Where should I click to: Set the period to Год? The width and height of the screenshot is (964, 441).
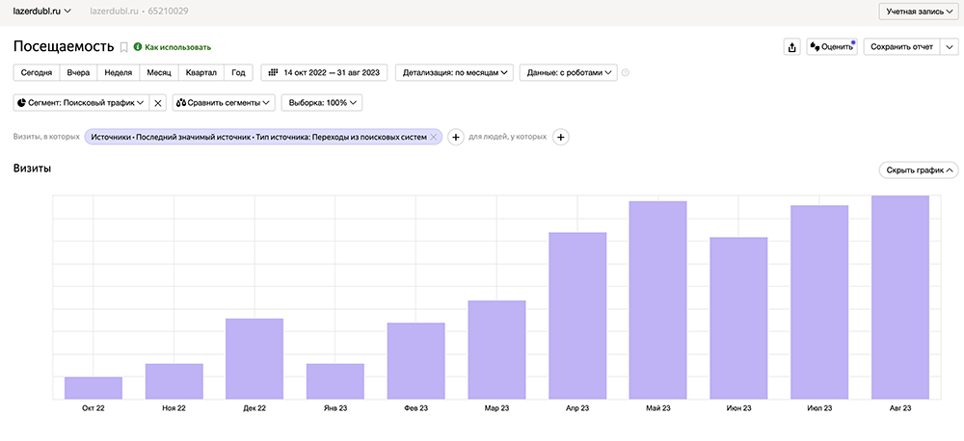[x=238, y=72]
